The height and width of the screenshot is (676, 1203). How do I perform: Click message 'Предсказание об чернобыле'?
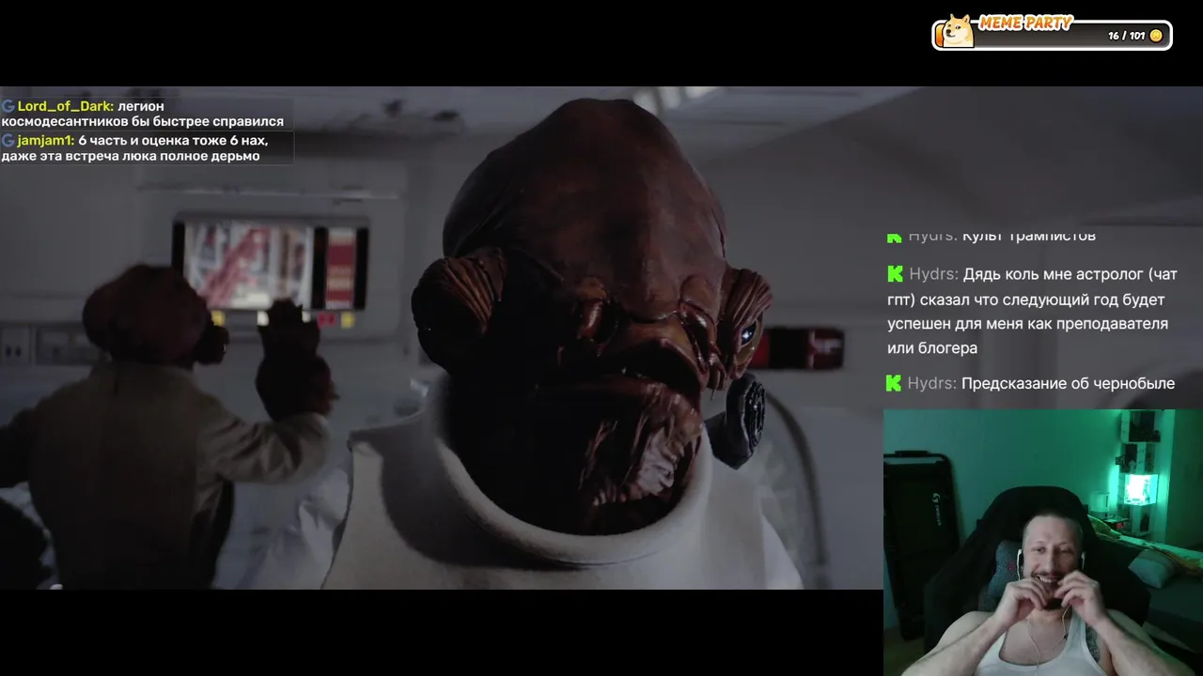coord(1068,383)
